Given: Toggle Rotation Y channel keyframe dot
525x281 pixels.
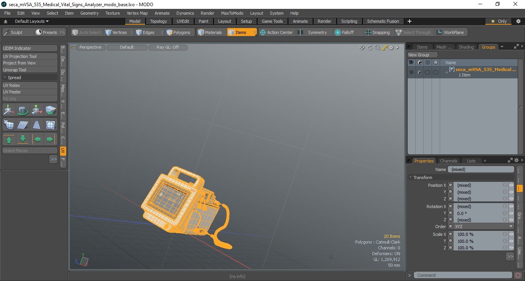Looking at the screenshot, I should point(450,213).
